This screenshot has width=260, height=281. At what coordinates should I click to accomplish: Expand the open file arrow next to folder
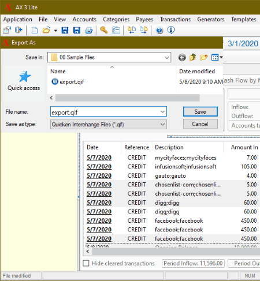[55, 31]
